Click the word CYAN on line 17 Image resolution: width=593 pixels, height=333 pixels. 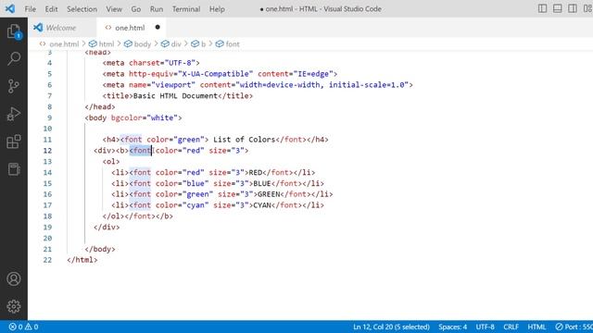(x=261, y=205)
